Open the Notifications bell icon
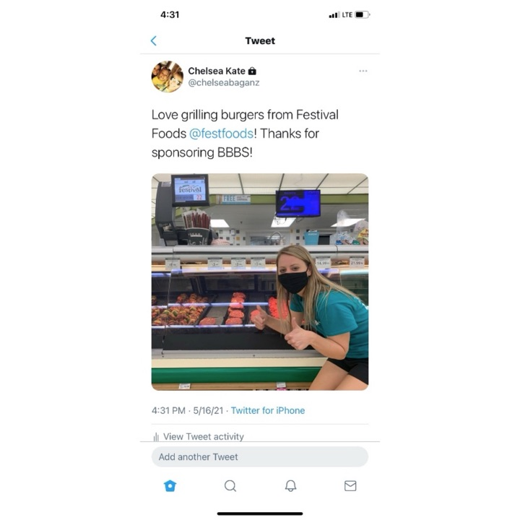 point(290,486)
